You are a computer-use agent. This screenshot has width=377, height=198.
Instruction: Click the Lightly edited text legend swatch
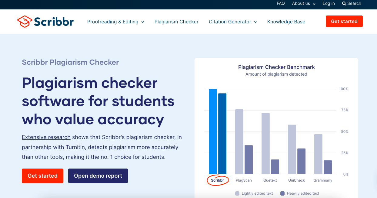237,193
